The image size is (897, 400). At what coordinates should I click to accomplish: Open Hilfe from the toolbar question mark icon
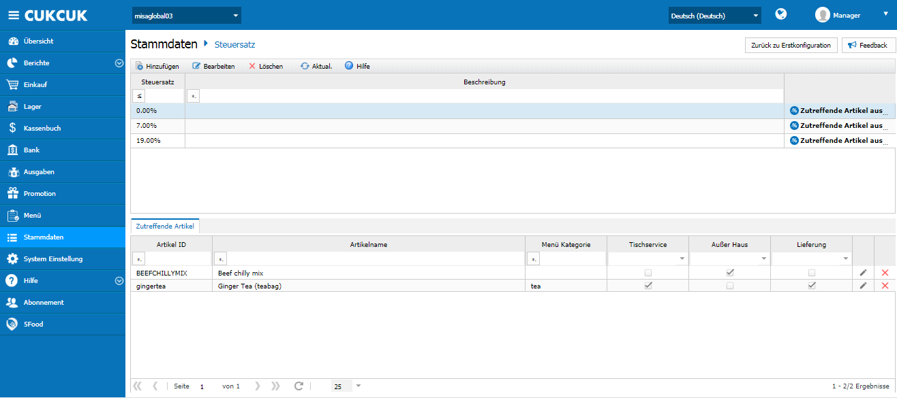coord(349,66)
